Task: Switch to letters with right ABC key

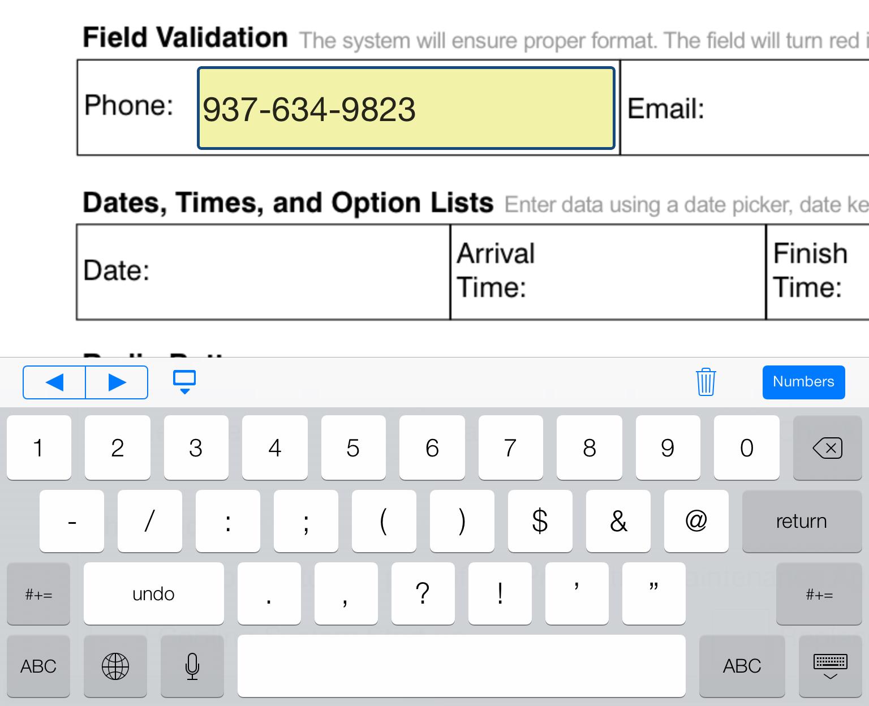Action: (x=742, y=666)
